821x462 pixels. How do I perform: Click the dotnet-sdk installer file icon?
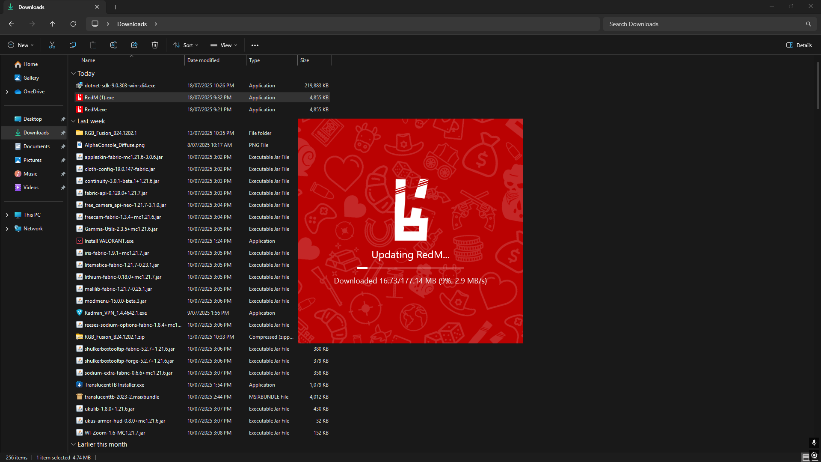point(80,86)
